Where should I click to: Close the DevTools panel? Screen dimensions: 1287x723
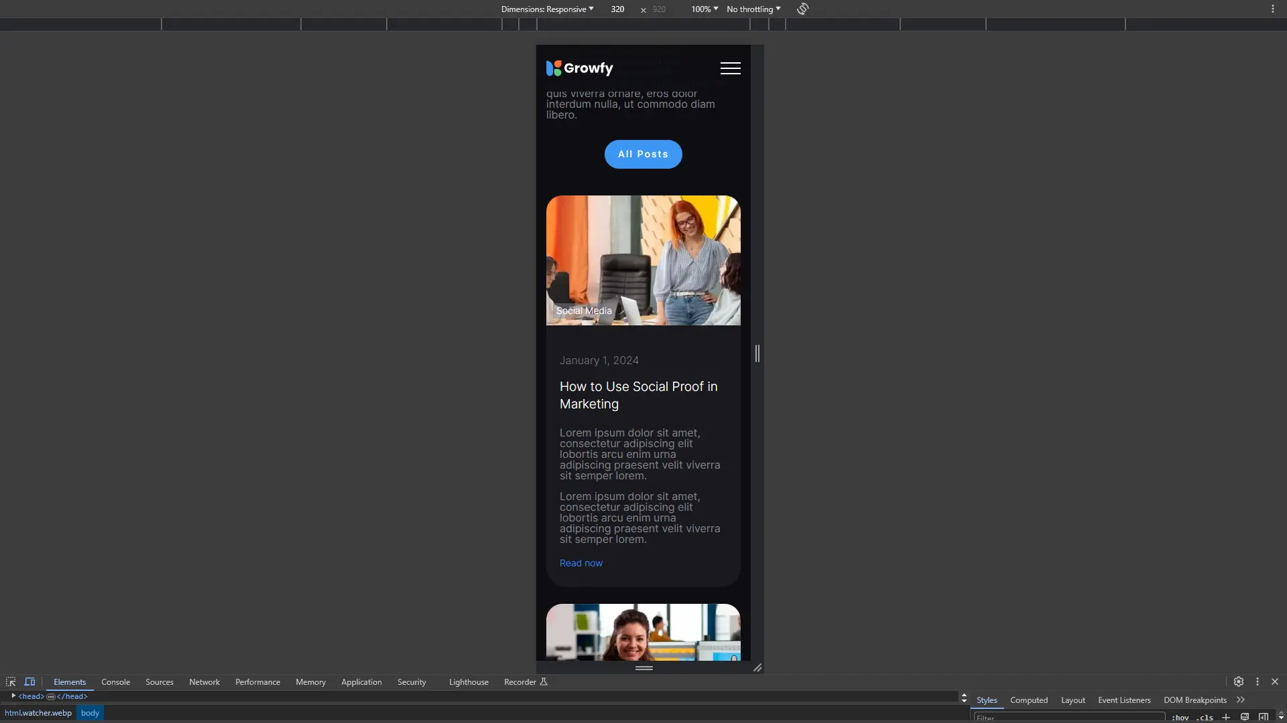click(1275, 681)
